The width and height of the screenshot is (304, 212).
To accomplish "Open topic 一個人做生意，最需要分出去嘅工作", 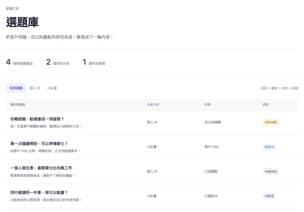I will click(x=41, y=168).
